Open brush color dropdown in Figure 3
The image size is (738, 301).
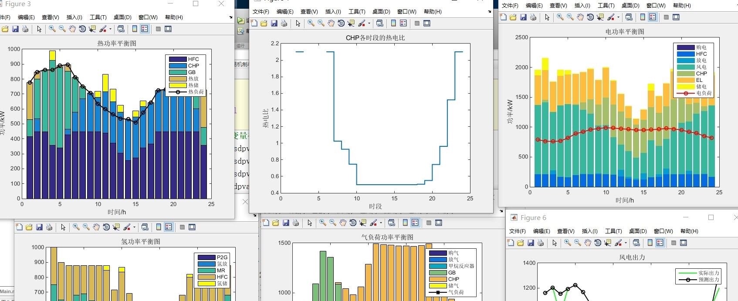click(x=110, y=29)
